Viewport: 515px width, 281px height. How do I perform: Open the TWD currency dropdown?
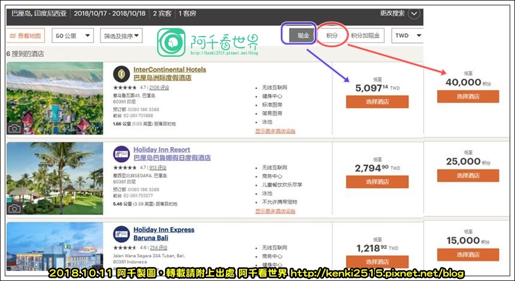(407, 36)
